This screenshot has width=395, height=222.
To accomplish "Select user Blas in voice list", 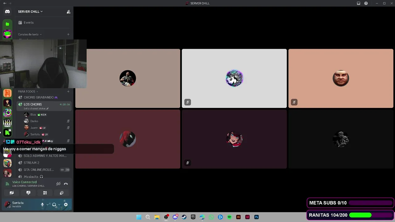I will pyautogui.click(x=47, y=115).
